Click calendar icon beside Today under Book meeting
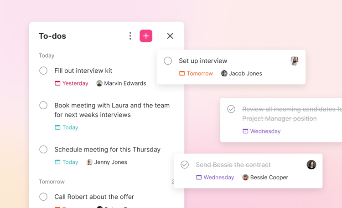This screenshot has height=208, width=342. (57, 127)
